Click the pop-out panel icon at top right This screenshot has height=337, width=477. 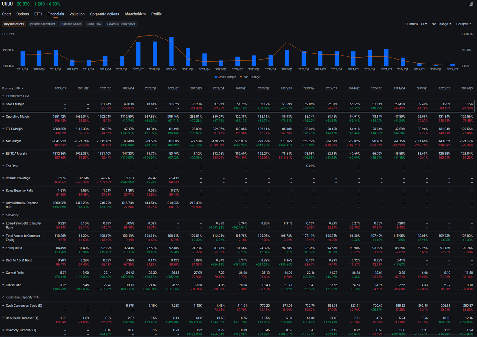tap(470, 4)
